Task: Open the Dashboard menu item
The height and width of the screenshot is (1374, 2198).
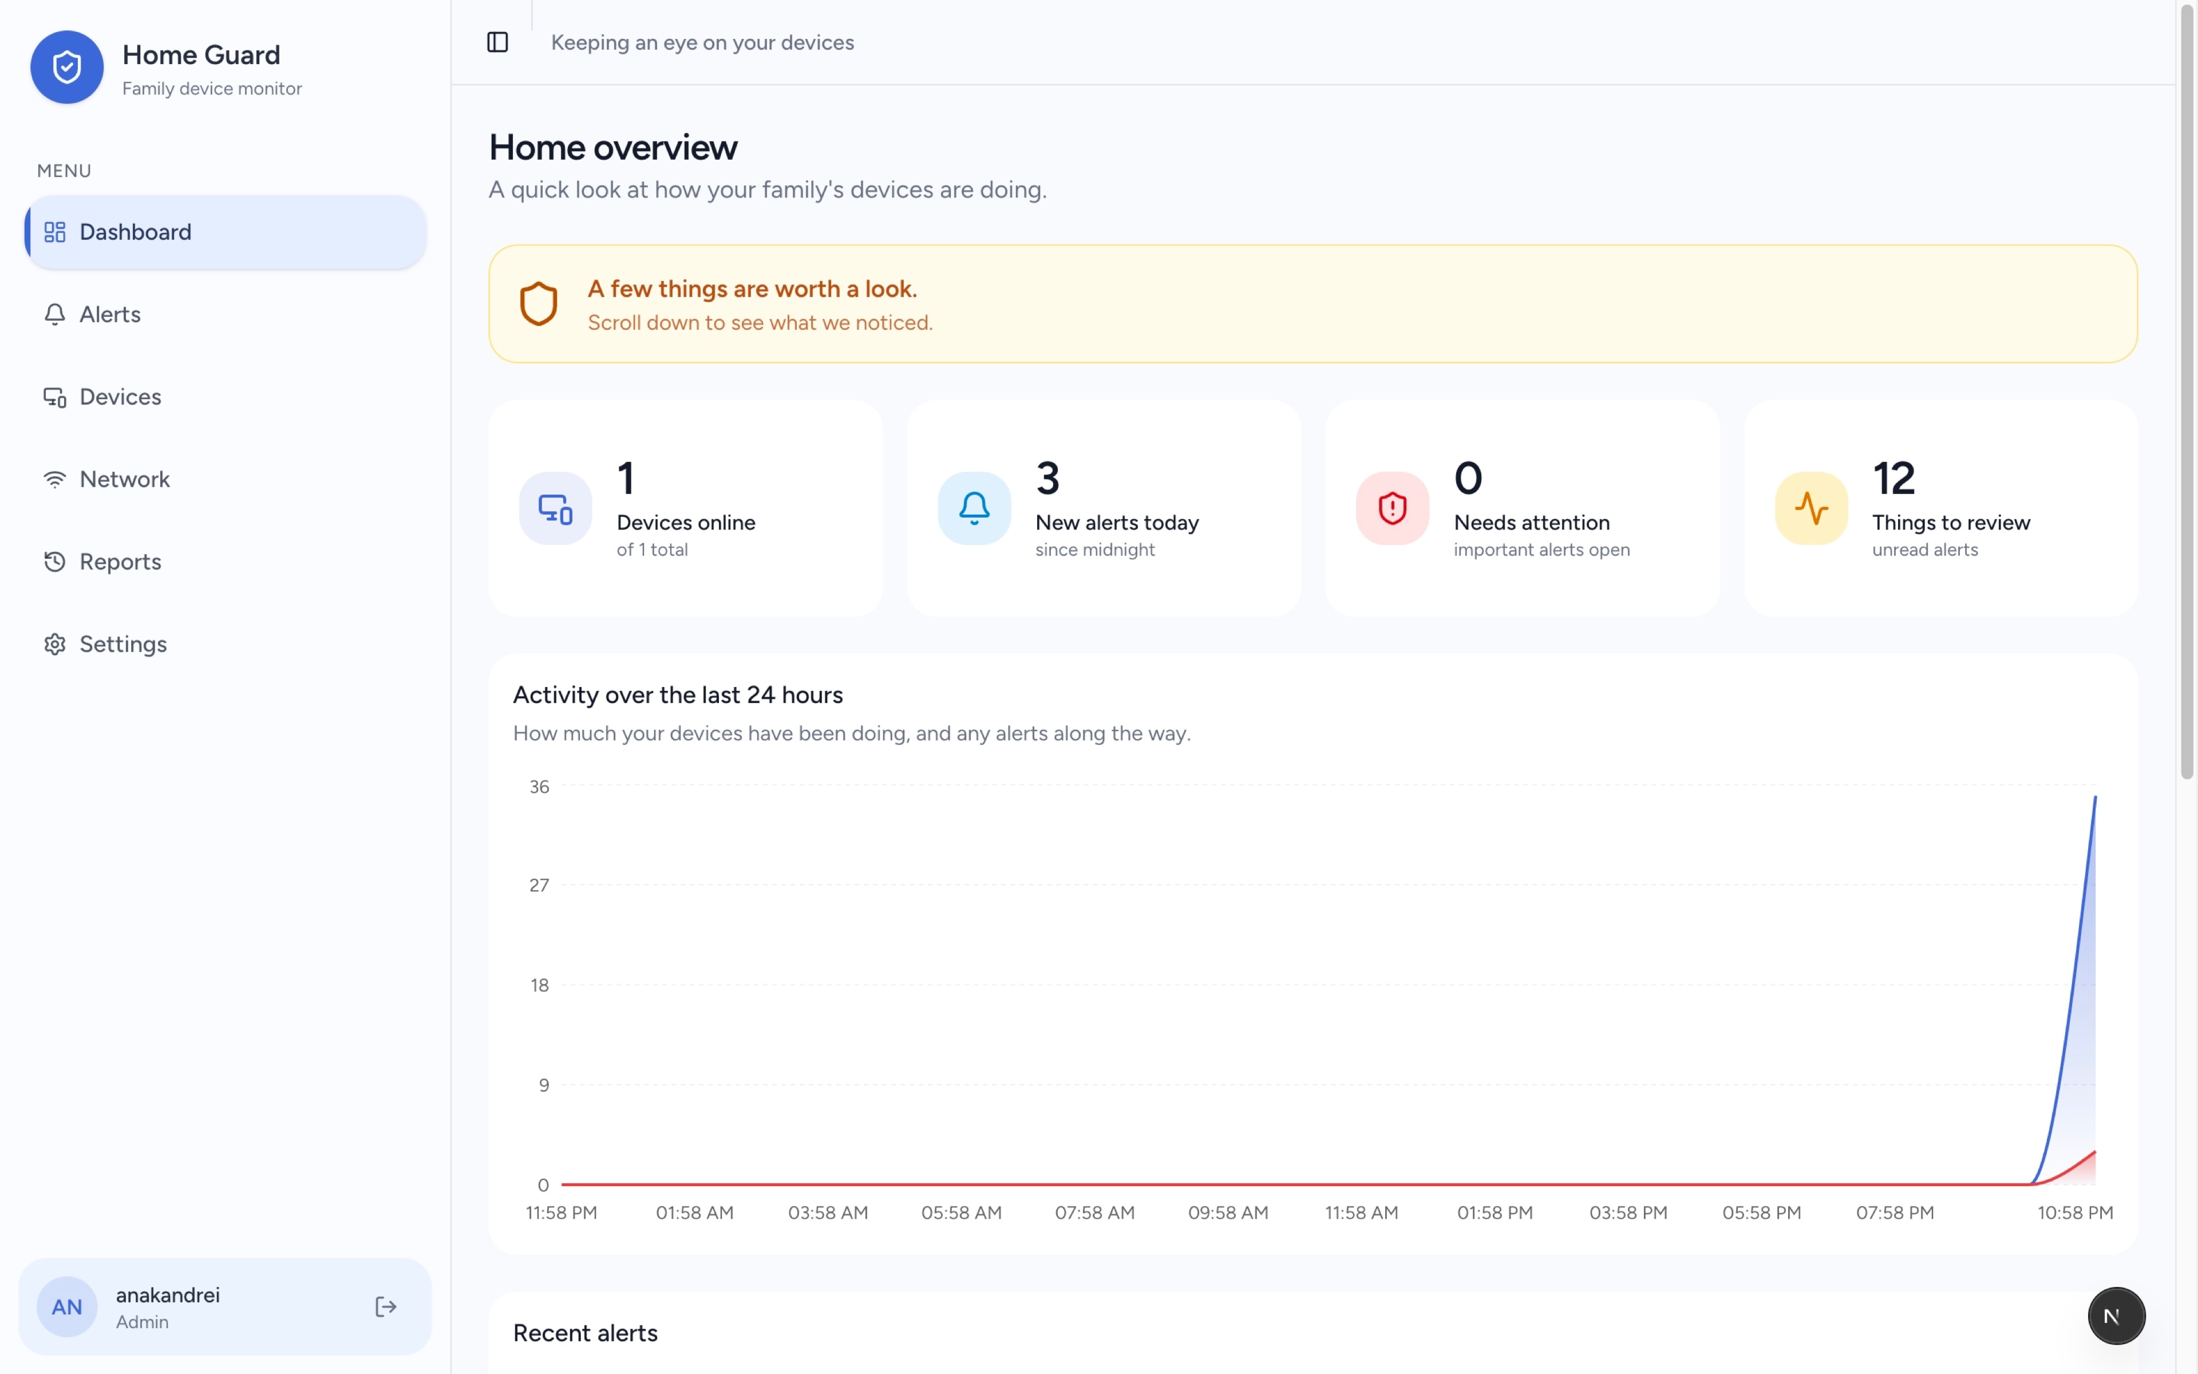Action: pos(226,232)
